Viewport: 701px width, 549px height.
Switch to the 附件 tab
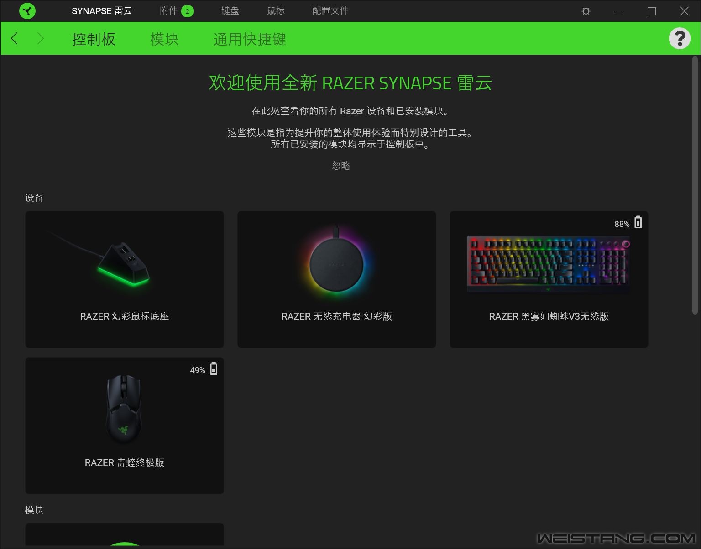(168, 11)
